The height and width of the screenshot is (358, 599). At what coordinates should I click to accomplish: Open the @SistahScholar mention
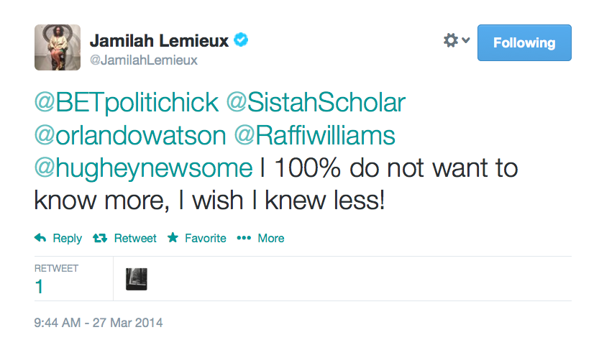click(316, 103)
